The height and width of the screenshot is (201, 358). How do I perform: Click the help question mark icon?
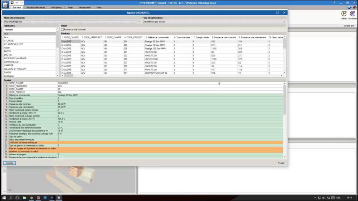(355, 7)
